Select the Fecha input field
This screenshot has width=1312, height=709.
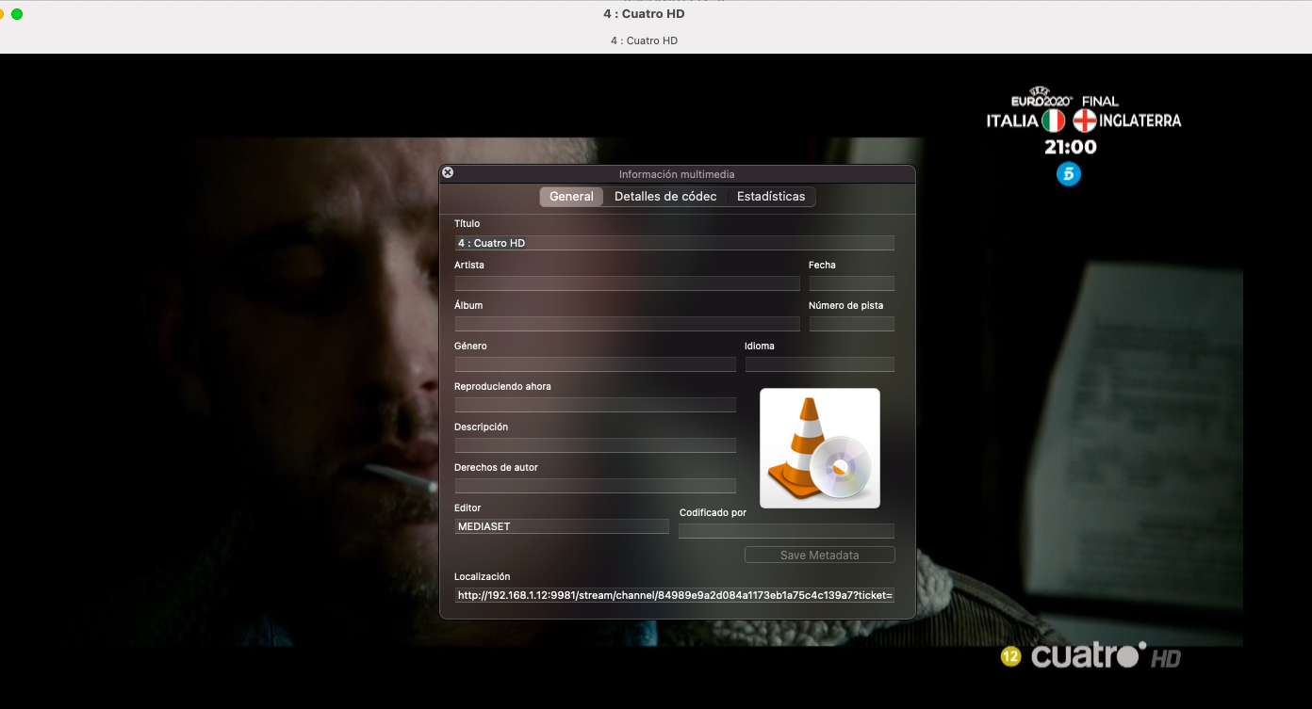coord(851,283)
